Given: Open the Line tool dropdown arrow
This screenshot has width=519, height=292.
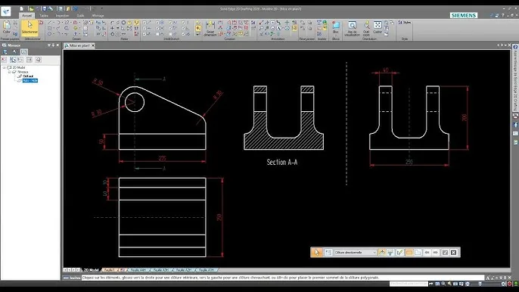Looking at the screenshot, I should 53,22.
